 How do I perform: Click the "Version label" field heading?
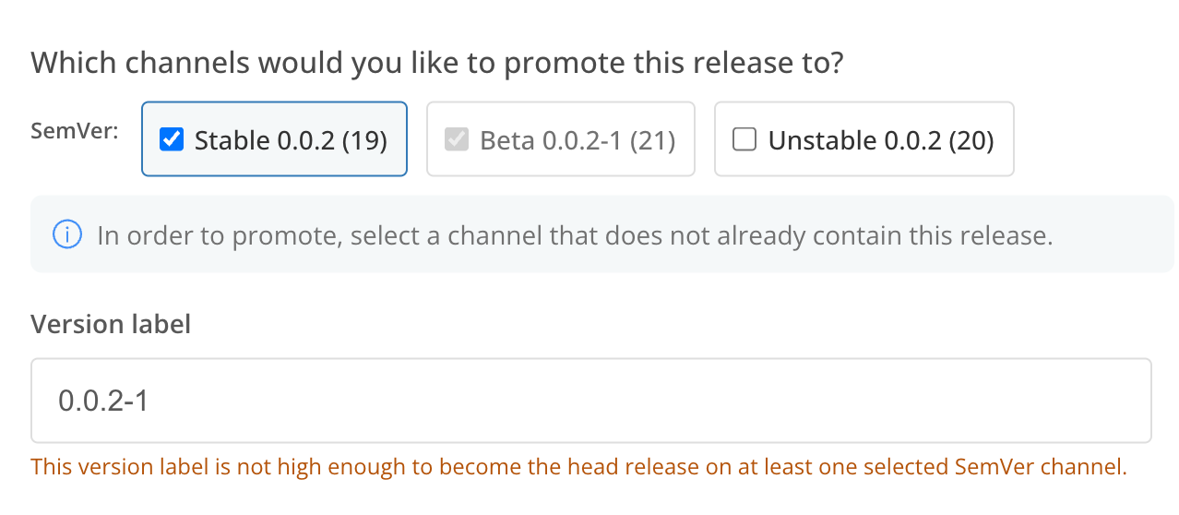click(x=111, y=324)
